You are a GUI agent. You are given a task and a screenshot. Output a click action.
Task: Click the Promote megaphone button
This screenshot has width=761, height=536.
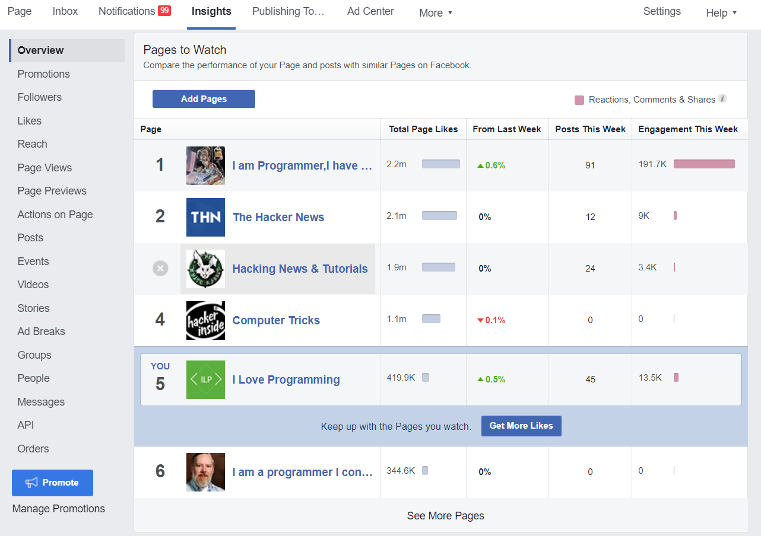tap(52, 483)
